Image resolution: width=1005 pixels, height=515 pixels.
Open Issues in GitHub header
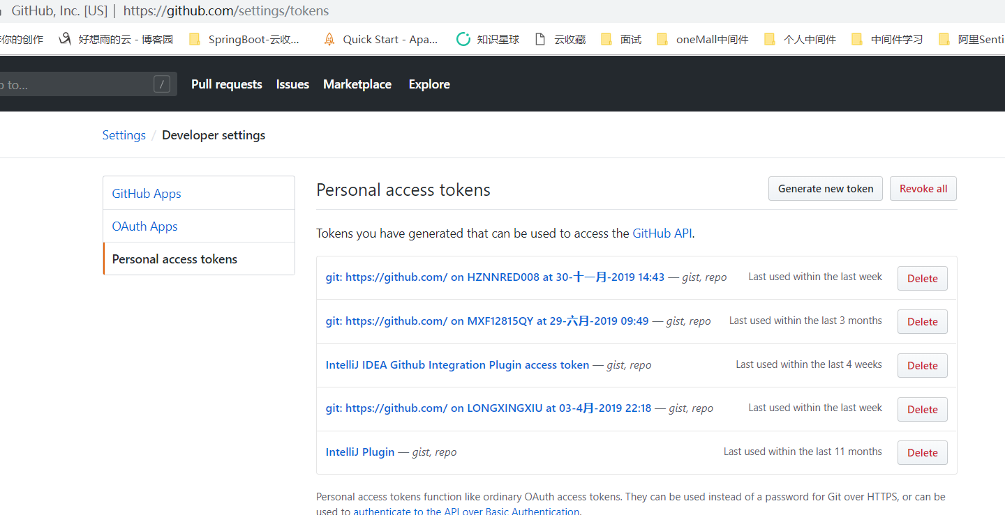(x=292, y=84)
